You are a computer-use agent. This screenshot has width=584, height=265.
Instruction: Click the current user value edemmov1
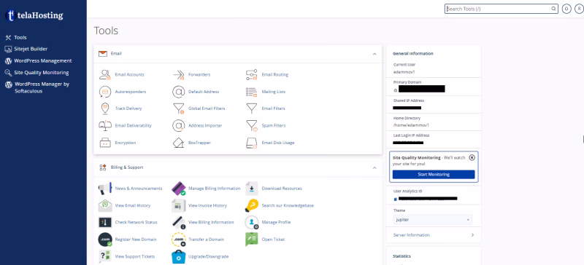click(x=404, y=72)
